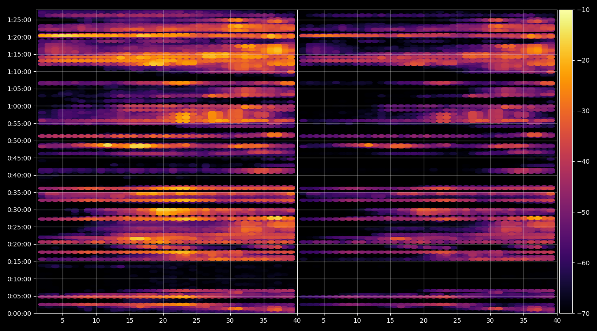Image resolution: width=597 pixels, height=331 pixels.
Task: Select the 1:05:00 time label
Action: 19,89
